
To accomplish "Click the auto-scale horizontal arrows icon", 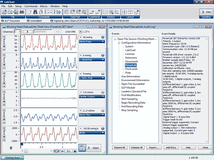I will pyautogui.click(x=57, y=151).
